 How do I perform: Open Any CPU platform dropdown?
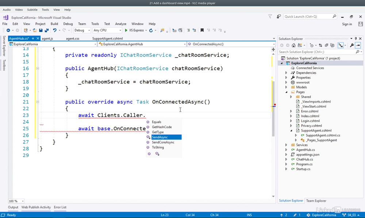tap(107, 30)
